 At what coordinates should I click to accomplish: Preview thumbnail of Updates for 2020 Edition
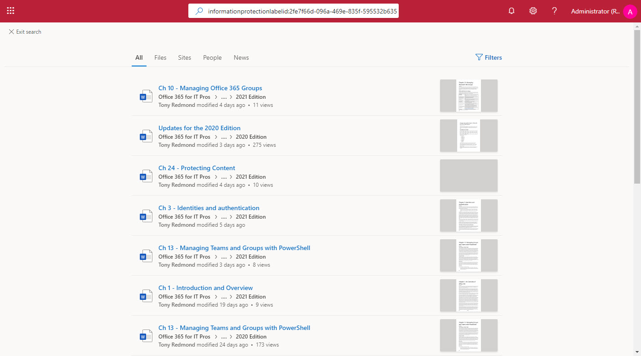click(x=469, y=136)
